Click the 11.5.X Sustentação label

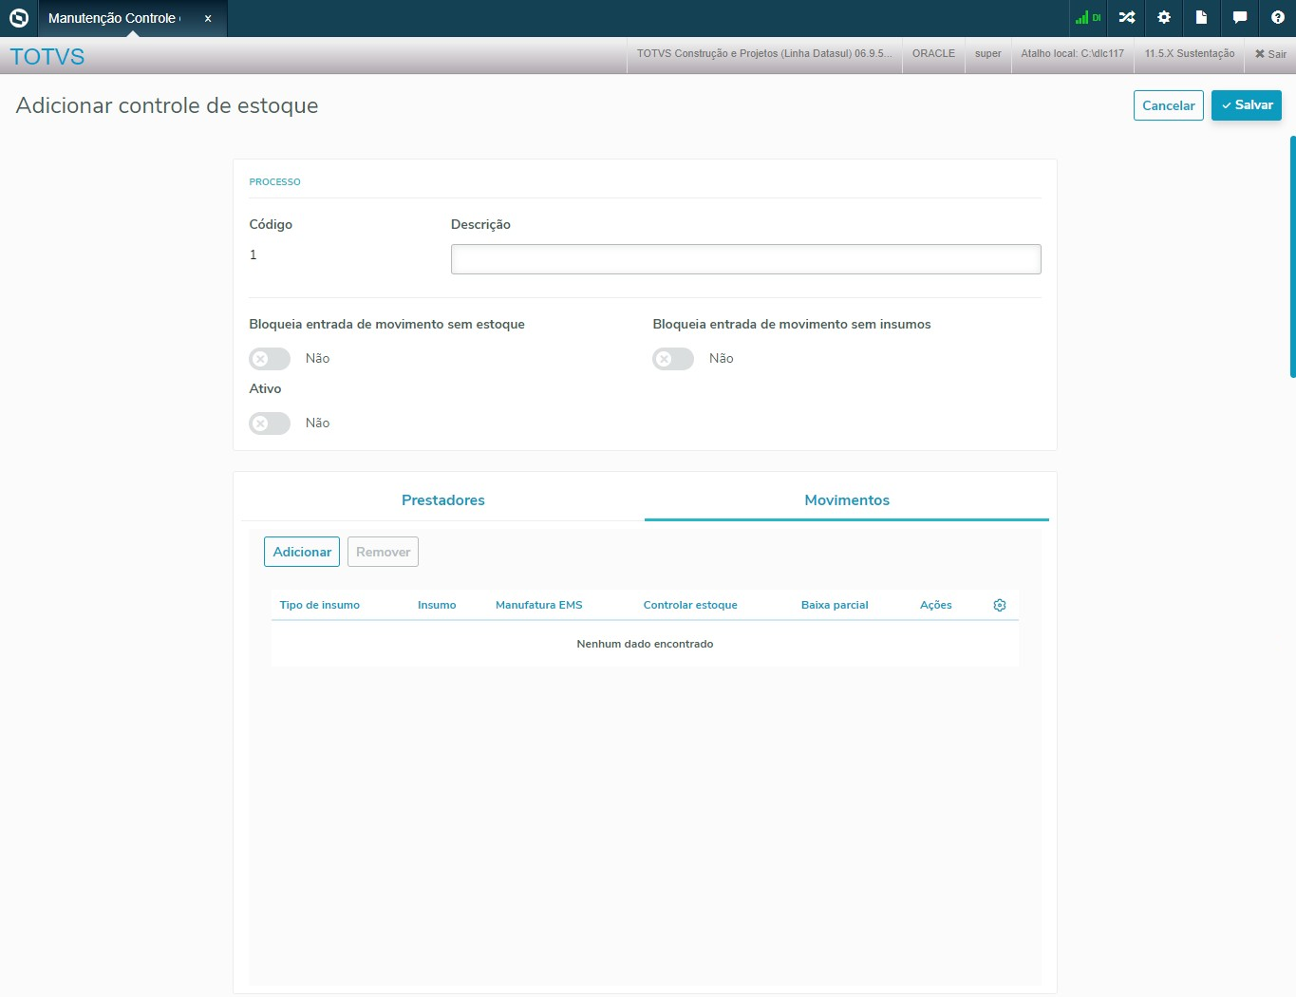click(x=1190, y=54)
